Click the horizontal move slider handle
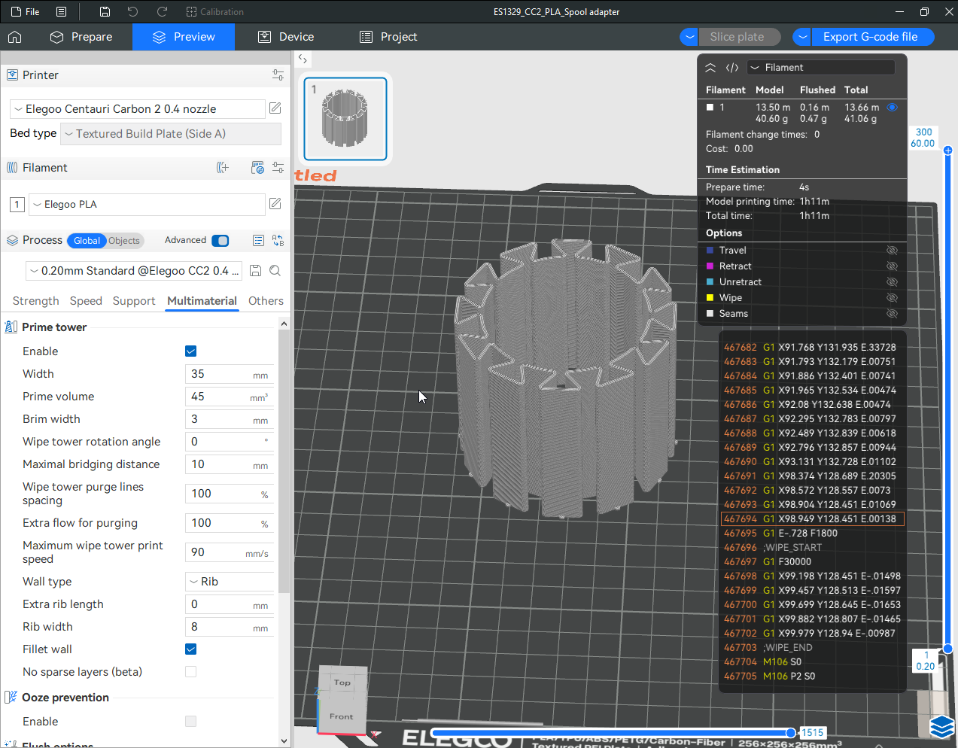 [790, 732]
